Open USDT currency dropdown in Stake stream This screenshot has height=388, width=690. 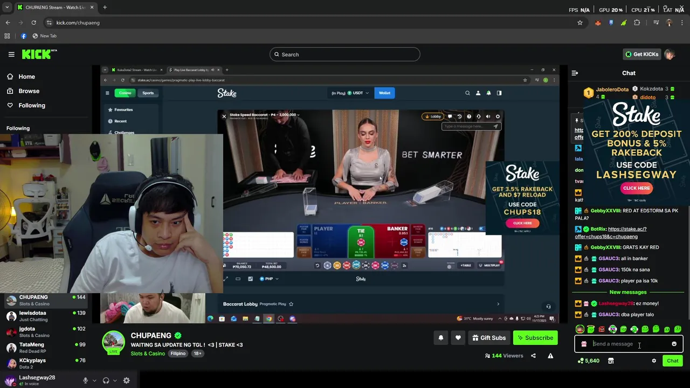point(358,93)
